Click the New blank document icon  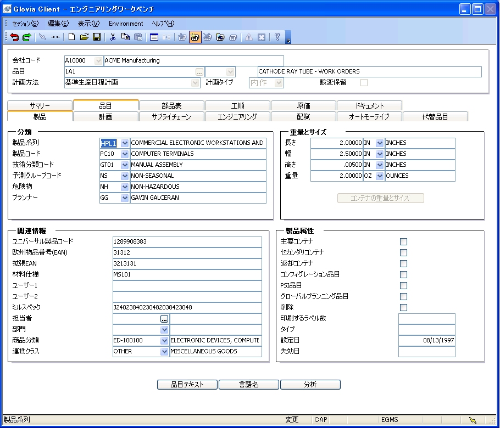pos(71,37)
